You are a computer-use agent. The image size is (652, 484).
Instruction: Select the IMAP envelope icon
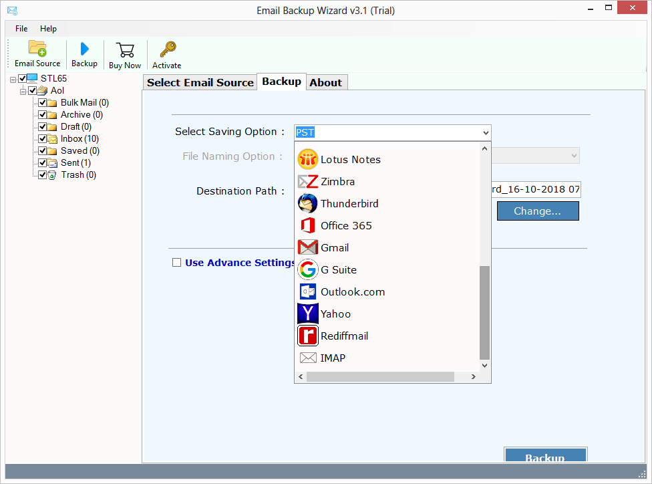pyautogui.click(x=308, y=358)
